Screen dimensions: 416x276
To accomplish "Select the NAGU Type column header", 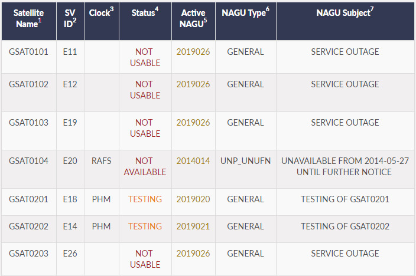I will (x=245, y=13).
